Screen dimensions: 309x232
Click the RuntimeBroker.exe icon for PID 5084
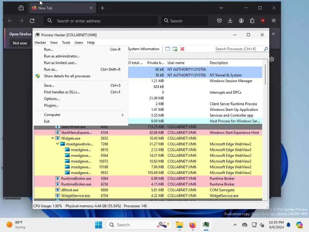58,179
